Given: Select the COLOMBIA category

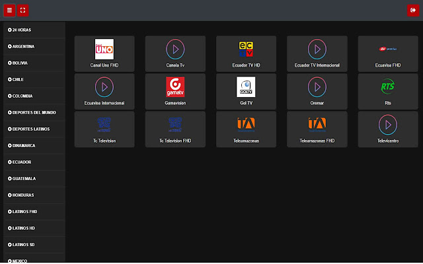Looking at the screenshot, I should (34, 96).
